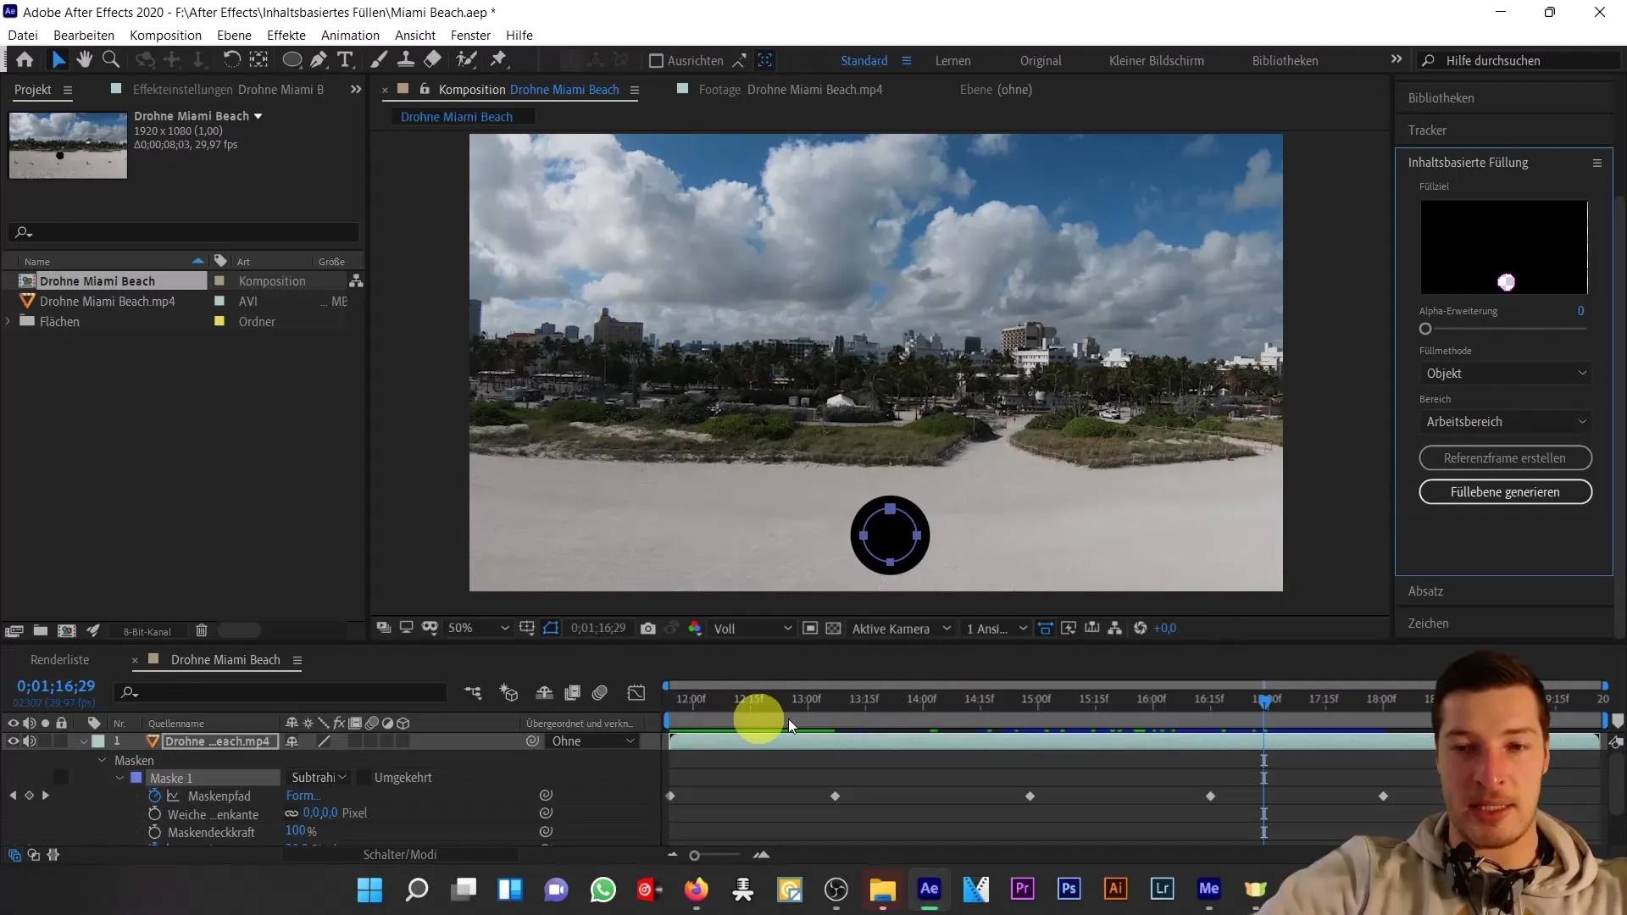Collapse the Maske 1 group
This screenshot has width=1627, height=915.
pos(119,778)
